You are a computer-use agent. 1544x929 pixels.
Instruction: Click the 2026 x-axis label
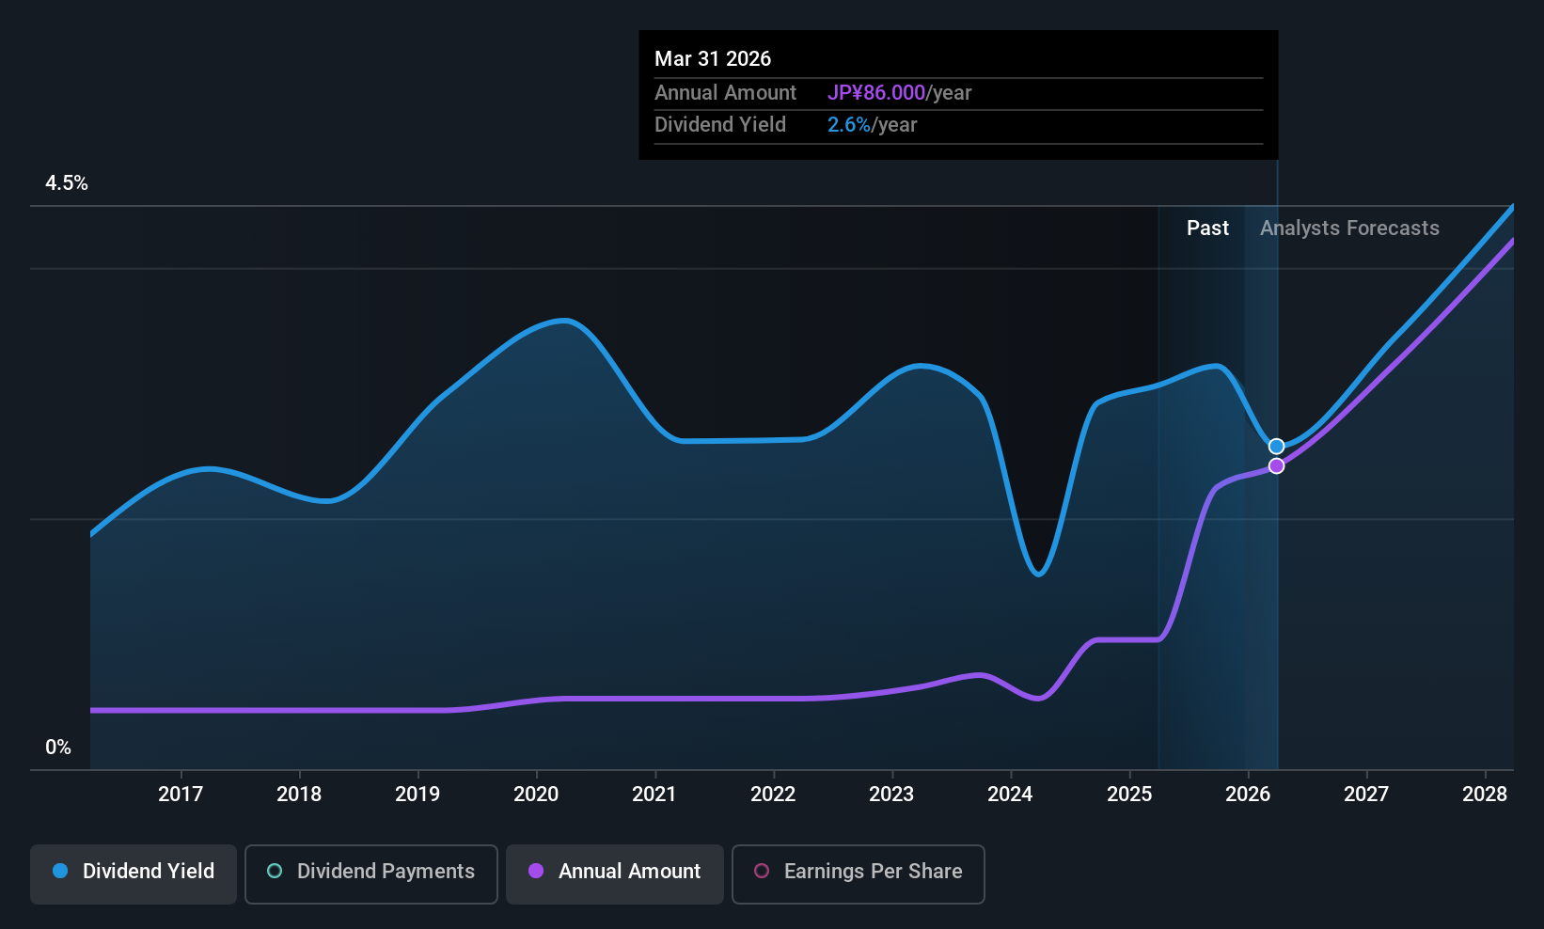(x=1248, y=794)
